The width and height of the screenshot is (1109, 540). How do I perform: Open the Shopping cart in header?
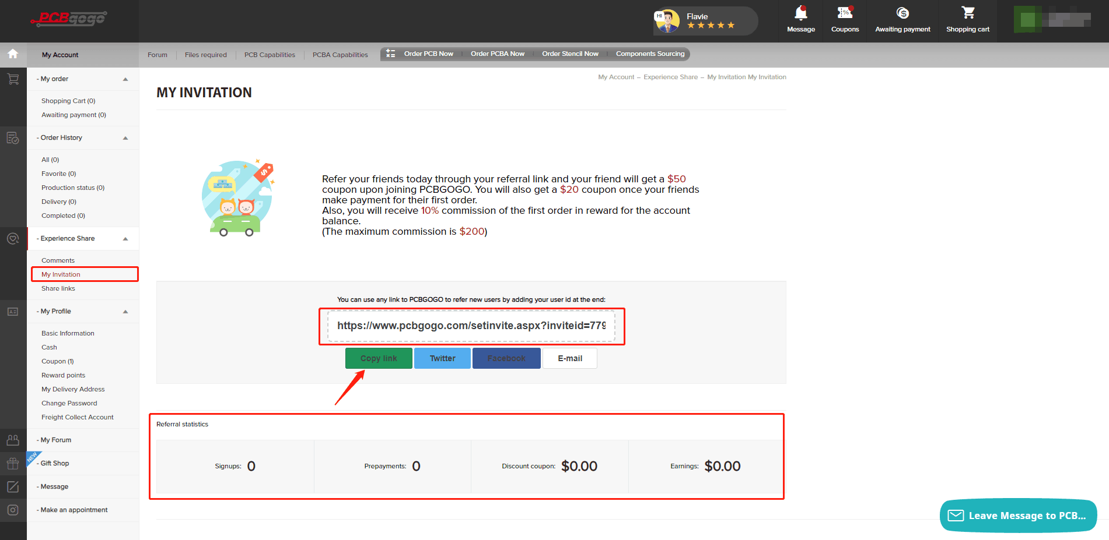[968, 19]
